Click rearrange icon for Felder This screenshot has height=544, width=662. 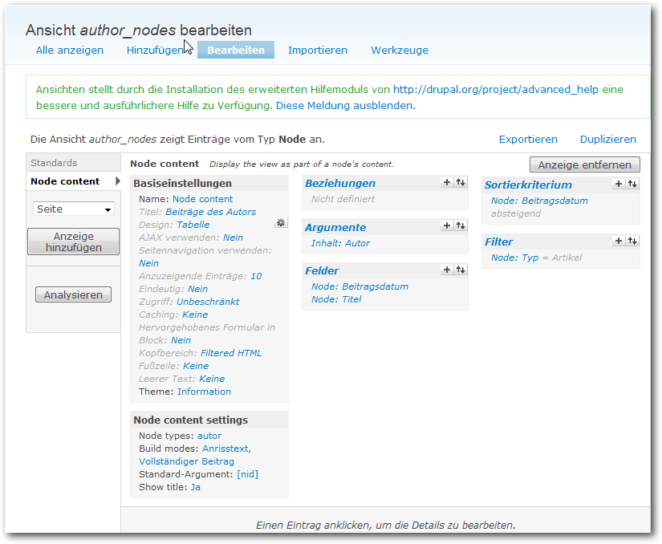(x=460, y=270)
